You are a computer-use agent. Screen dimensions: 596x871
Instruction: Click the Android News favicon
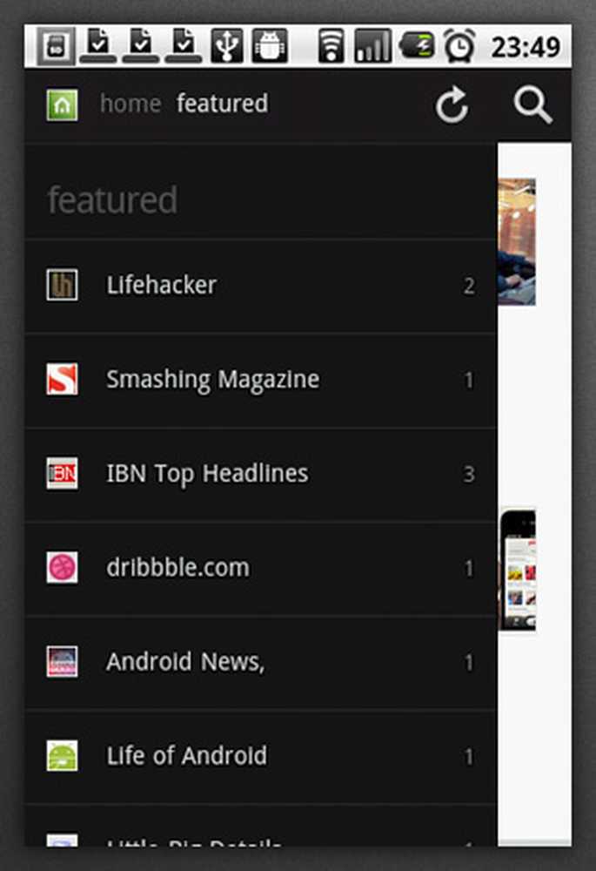[x=62, y=662]
